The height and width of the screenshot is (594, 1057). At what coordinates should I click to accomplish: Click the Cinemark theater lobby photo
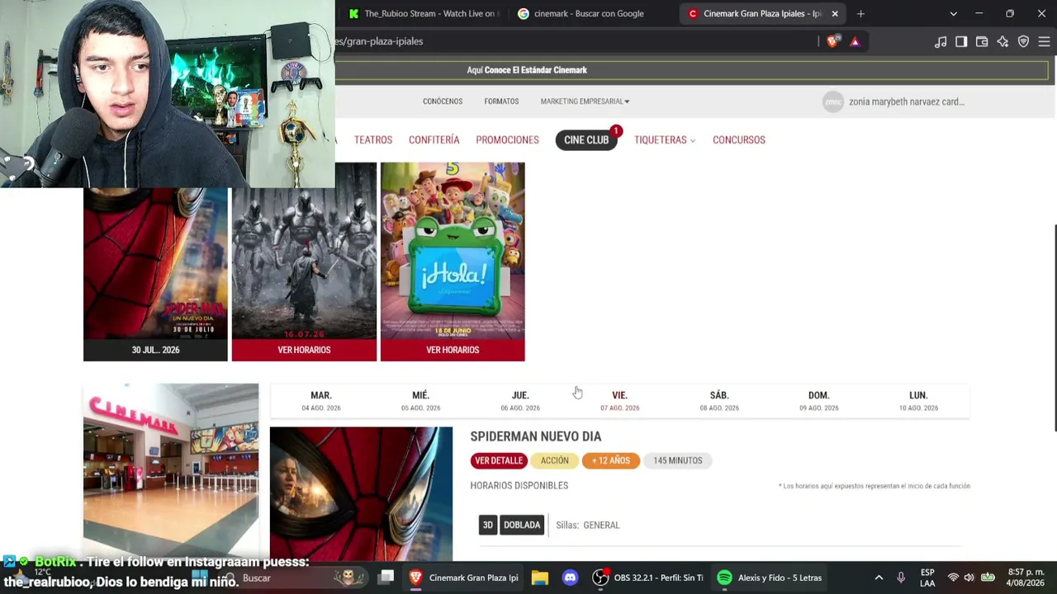point(171,471)
